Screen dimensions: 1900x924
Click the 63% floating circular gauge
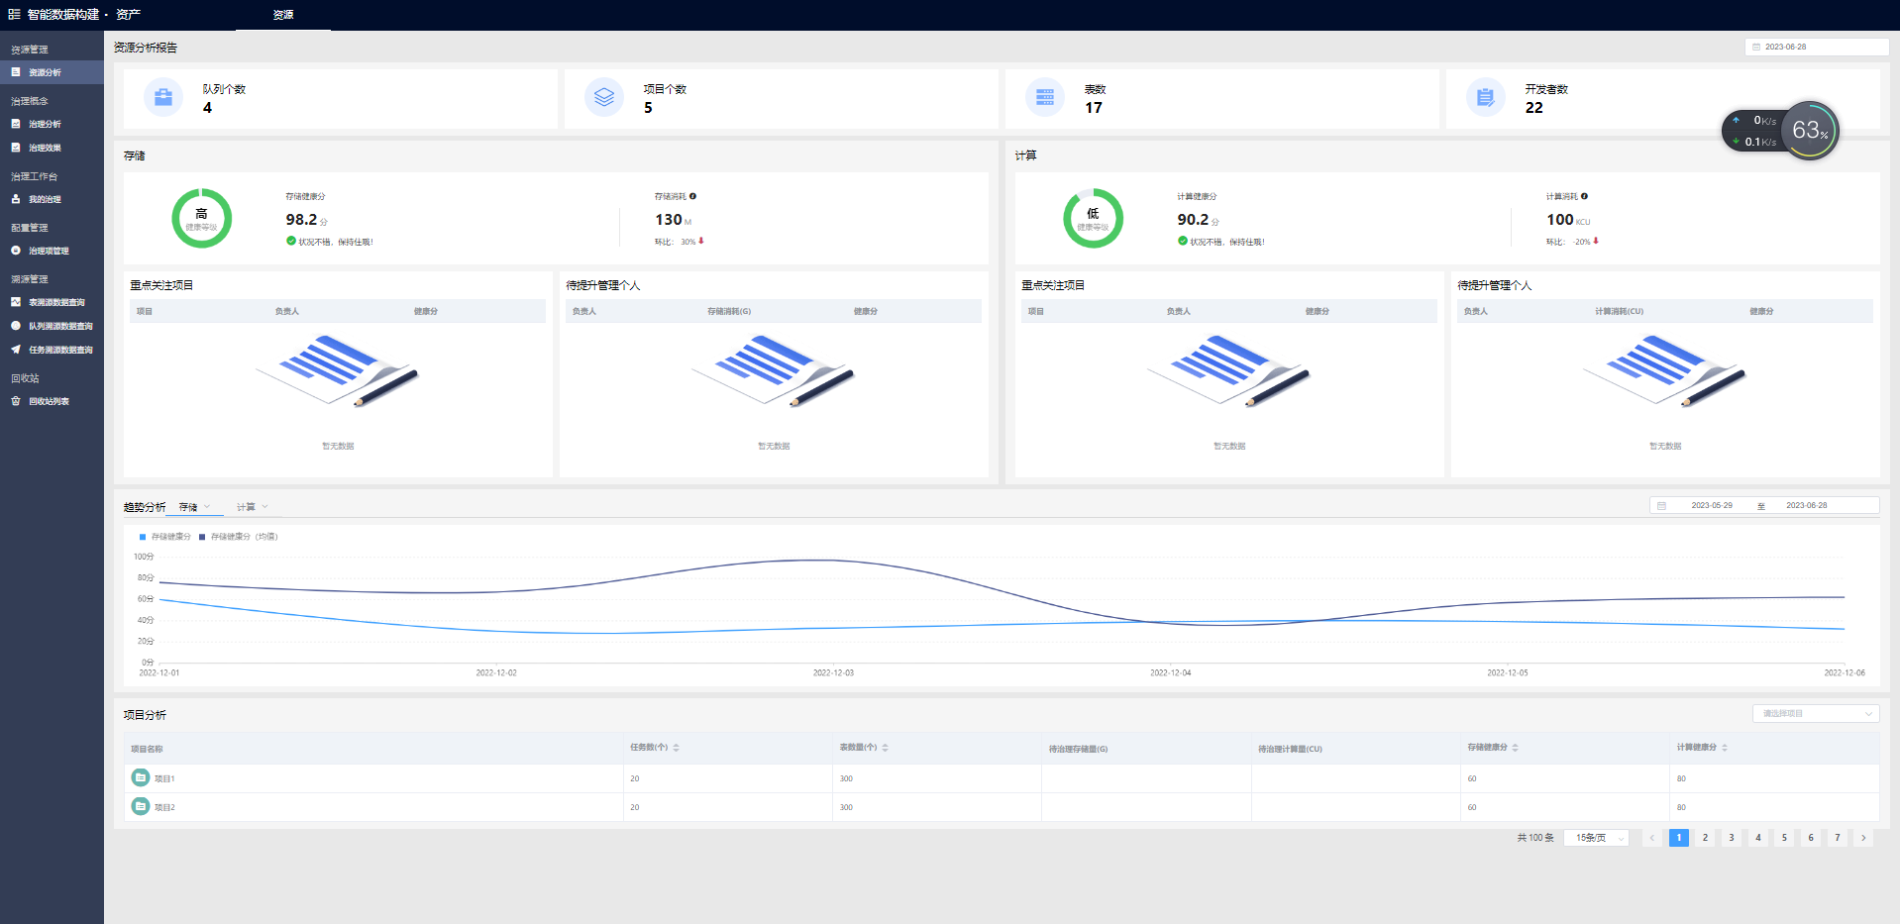tap(1810, 130)
